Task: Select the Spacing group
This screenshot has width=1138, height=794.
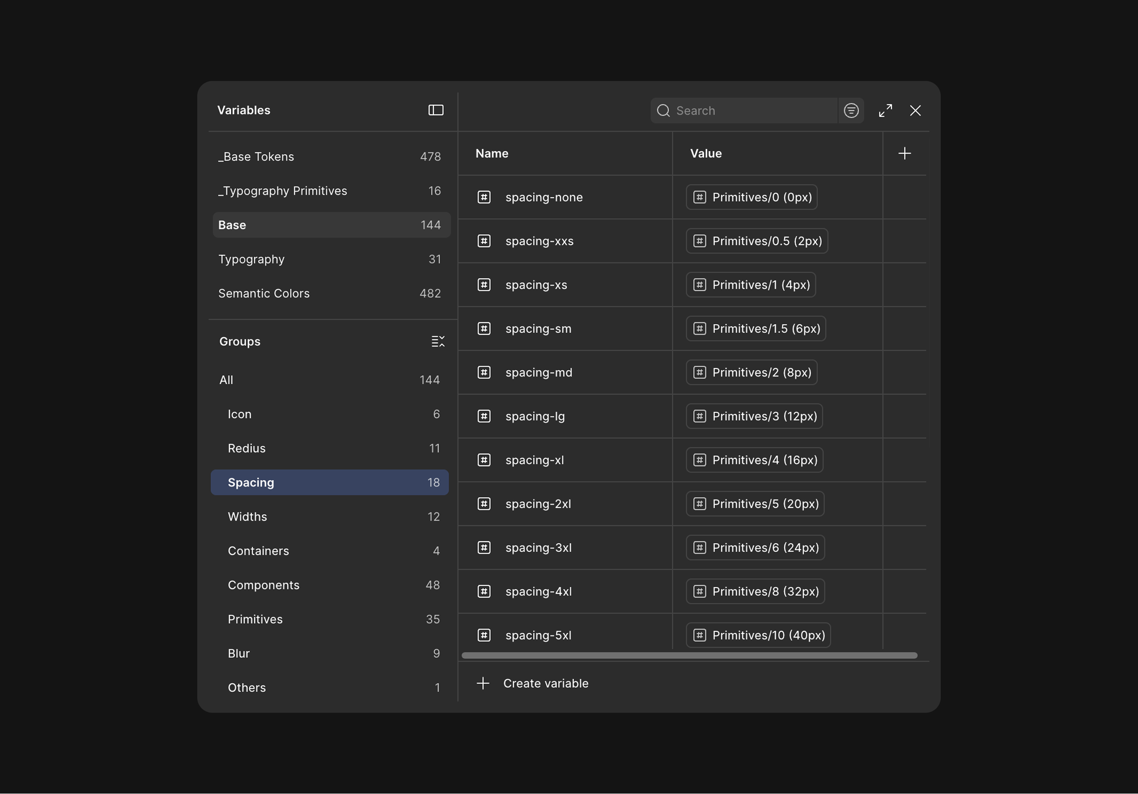Action: click(x=330, y=482)
